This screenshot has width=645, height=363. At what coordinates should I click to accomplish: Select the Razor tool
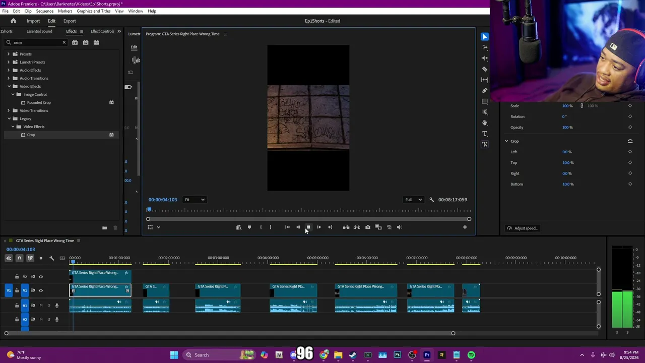tap(485, 69)
